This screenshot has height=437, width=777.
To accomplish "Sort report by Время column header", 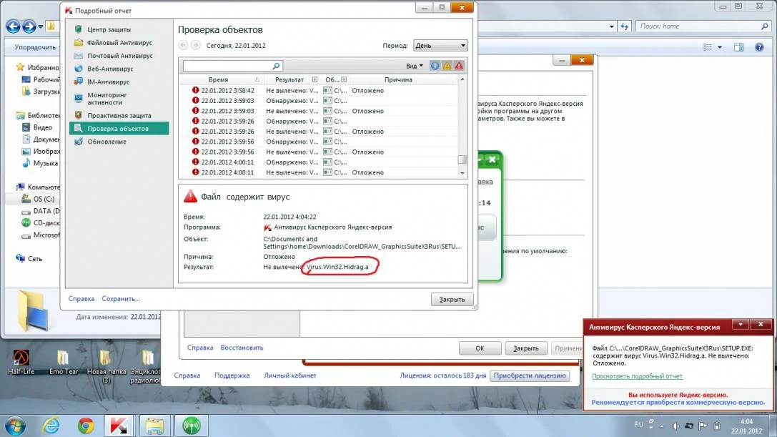I will [219, 79].
